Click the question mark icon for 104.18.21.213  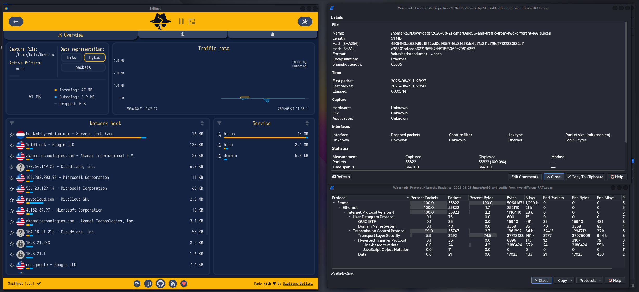(x=21, y=233)
